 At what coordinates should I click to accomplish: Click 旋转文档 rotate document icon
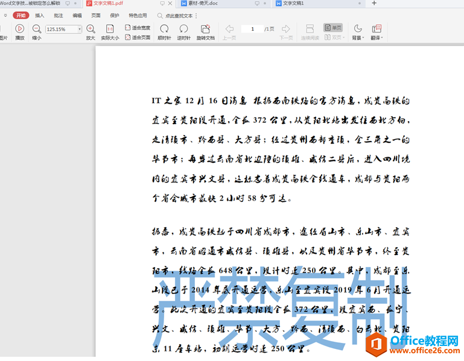pyautogui.click(x=205, y=29)
